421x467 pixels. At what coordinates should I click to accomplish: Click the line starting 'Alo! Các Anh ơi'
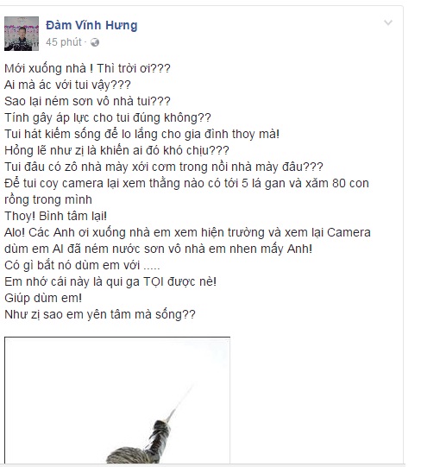[187, 240]
